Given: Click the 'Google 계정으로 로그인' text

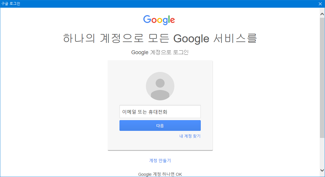Looking at the screenshot, I should tap(160, 52).
